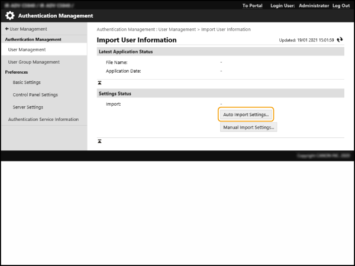Open User Group Management in the sidebar

tap(34, 62)
